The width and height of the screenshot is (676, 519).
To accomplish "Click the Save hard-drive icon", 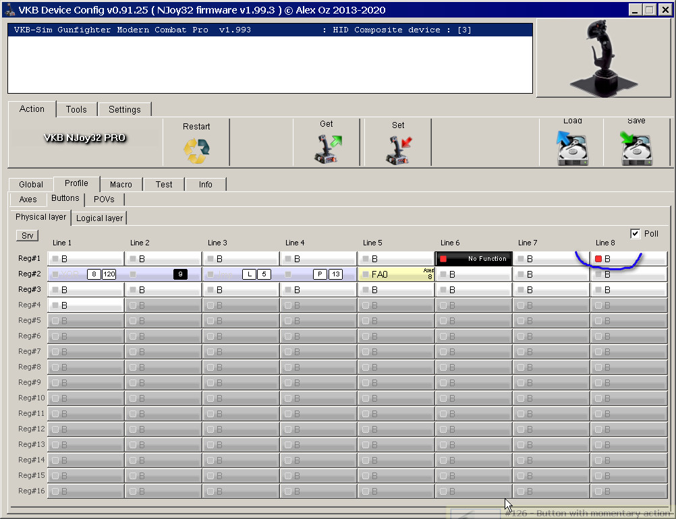I will point(636,148).
